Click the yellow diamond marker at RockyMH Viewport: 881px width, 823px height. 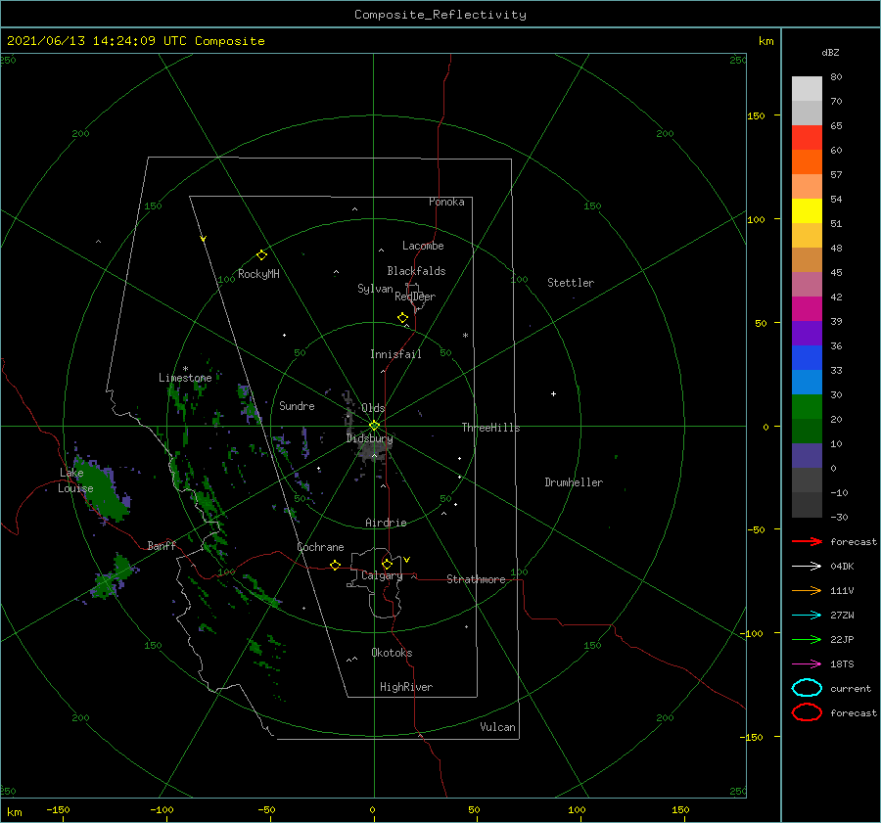click(x=261, y=255)
